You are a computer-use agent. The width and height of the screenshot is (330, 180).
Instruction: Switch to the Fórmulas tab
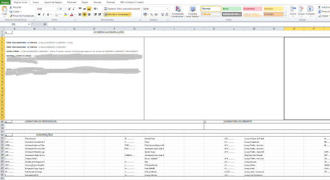click(x=72, y=2)
